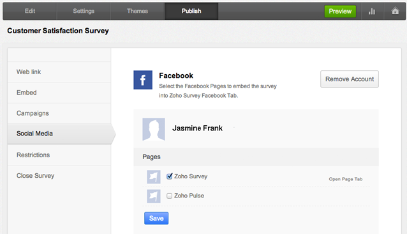Image resolution: width=407 pixels, height=234 pixels.
Task: Click the Remove Account button
Action: (350, 79)
